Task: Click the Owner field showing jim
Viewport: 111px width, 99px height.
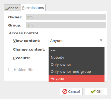Action: click(x=66, y=17)
